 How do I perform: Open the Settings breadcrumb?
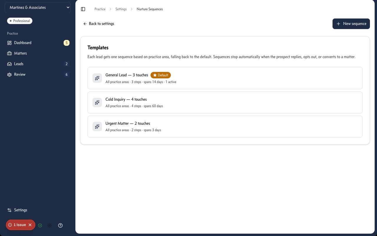coord(121,9)
